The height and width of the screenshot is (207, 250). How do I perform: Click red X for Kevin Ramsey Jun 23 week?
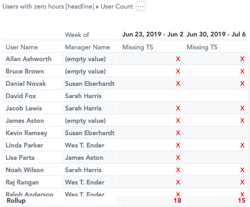click(x=178, y=133)
